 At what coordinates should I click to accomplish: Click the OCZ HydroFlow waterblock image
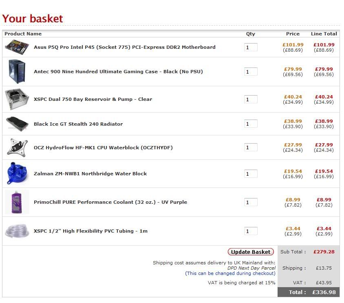18,148
